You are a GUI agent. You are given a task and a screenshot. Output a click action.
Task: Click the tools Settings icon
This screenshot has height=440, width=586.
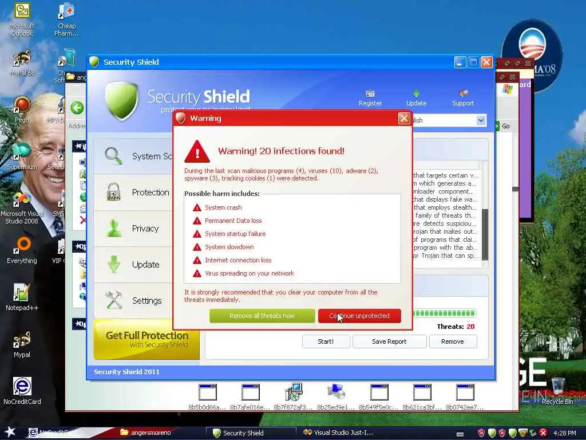click(x=114, y=300)
